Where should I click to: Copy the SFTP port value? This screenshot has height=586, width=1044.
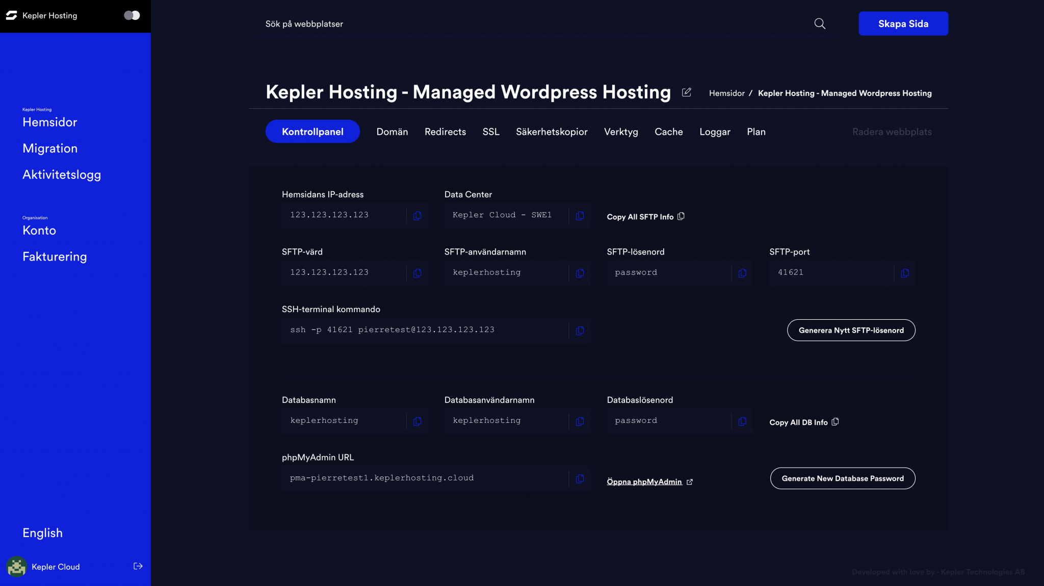pyautogui.click(x=906, y=273)
